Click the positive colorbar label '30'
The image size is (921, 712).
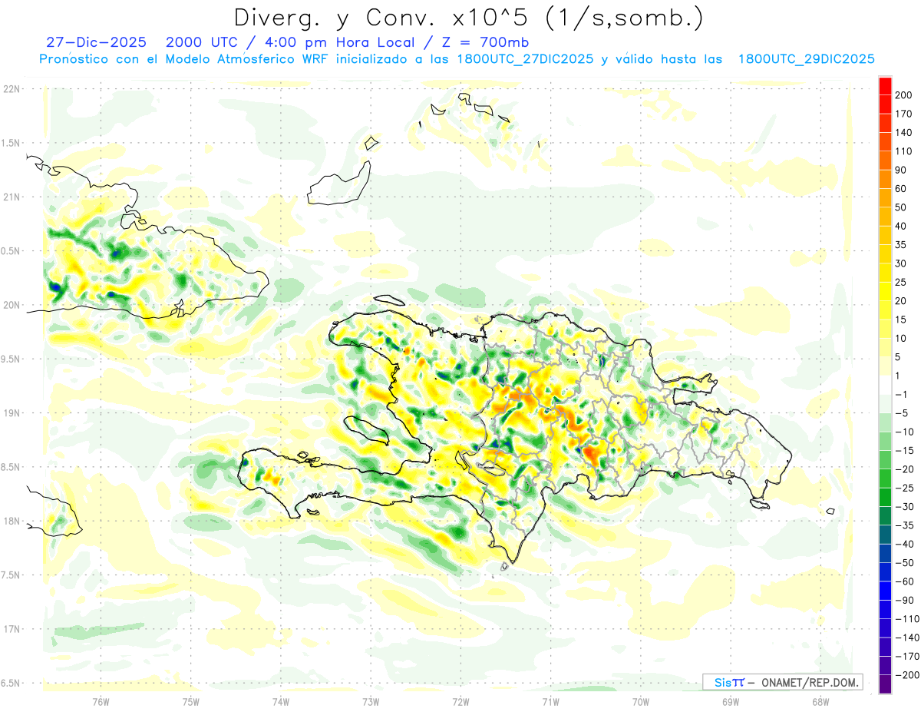pyautogui.click(x=902, y=263)
